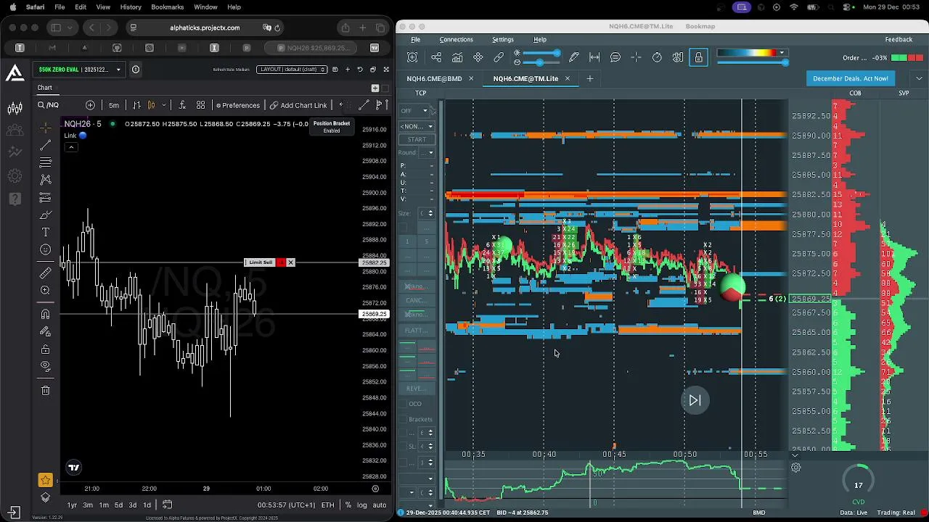Select the Chart tab in ProjectX
The image size is (929, 522).
45,88
